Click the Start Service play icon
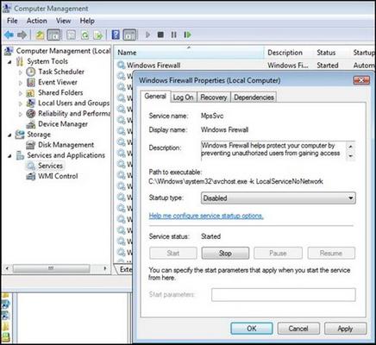 pos(147,35)
